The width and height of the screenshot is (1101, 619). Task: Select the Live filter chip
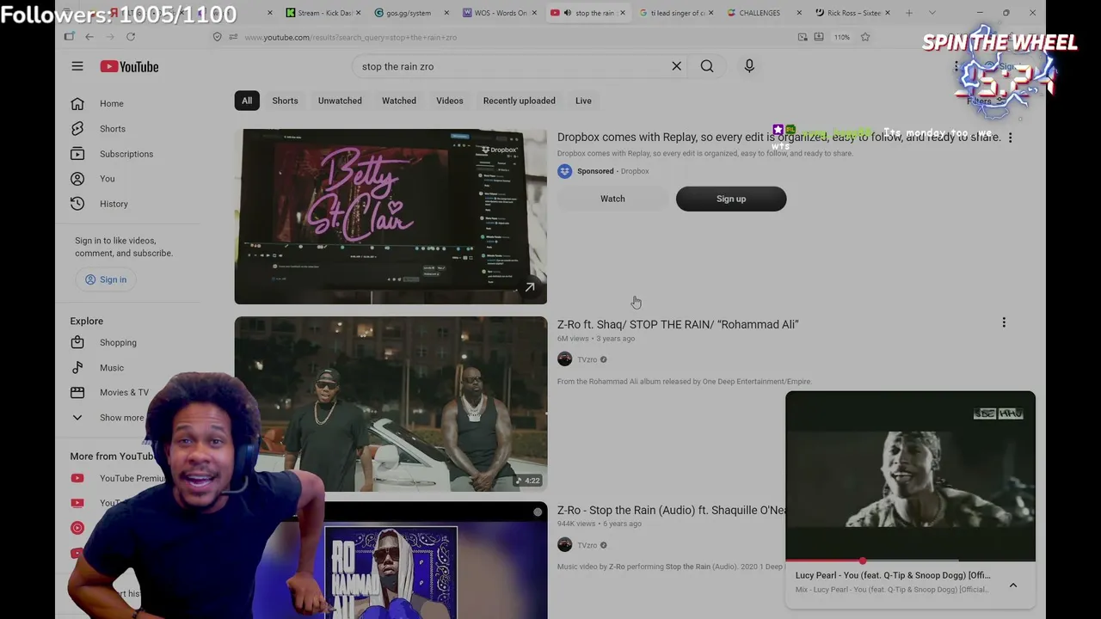(583, 101)
